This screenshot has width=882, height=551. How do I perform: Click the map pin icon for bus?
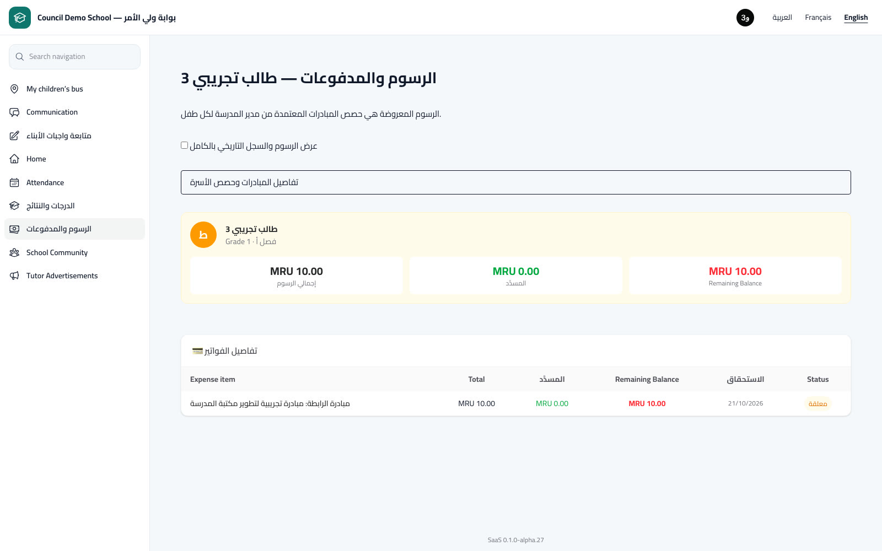click(14, 89)
